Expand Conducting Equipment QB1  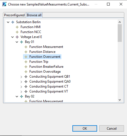pos(21,77)
